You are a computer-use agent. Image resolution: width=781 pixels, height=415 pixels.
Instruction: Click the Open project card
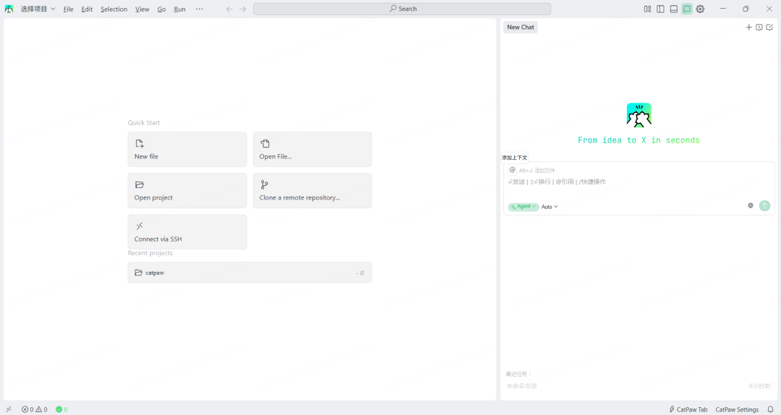(187, 191)
